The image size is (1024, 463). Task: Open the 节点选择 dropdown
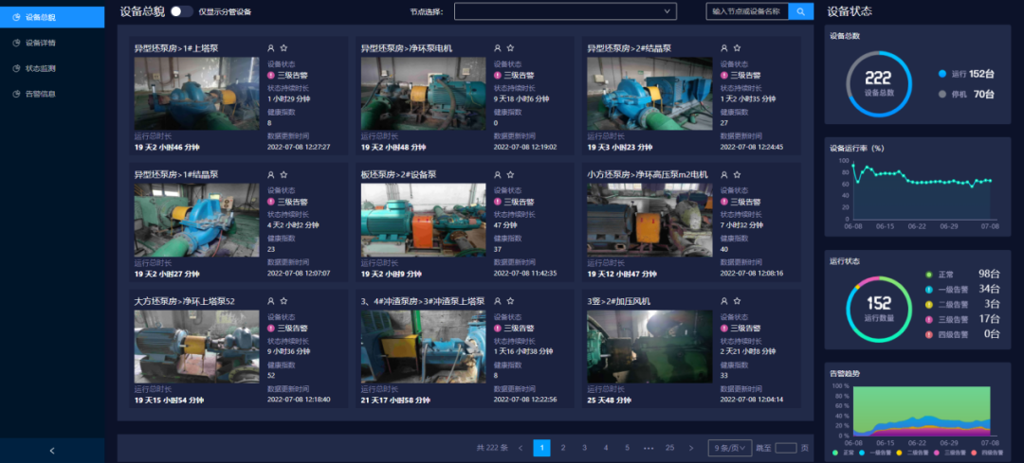click(x=565, y=11)
